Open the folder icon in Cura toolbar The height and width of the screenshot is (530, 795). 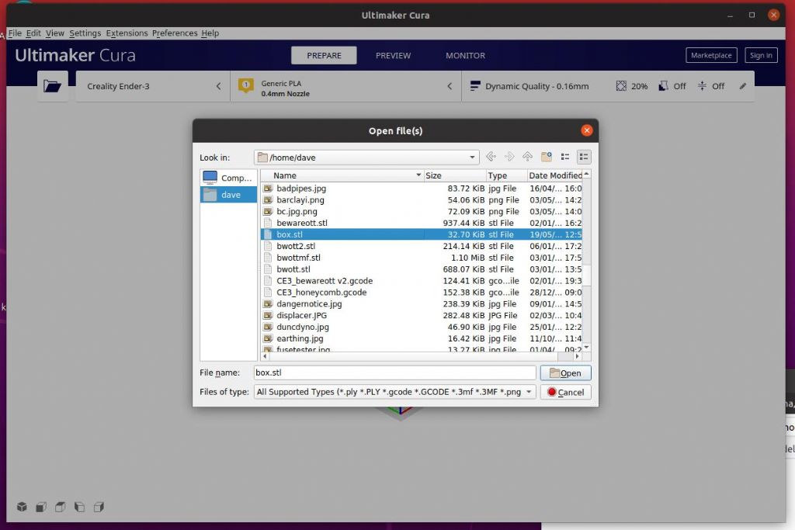click(x=52, y=86)
